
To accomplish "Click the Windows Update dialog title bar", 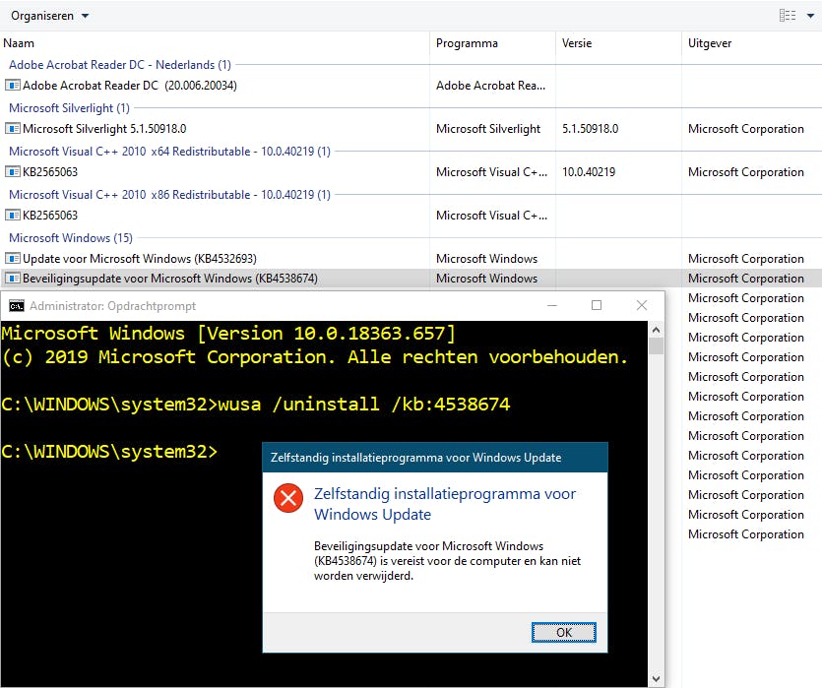I will (434, 458).
